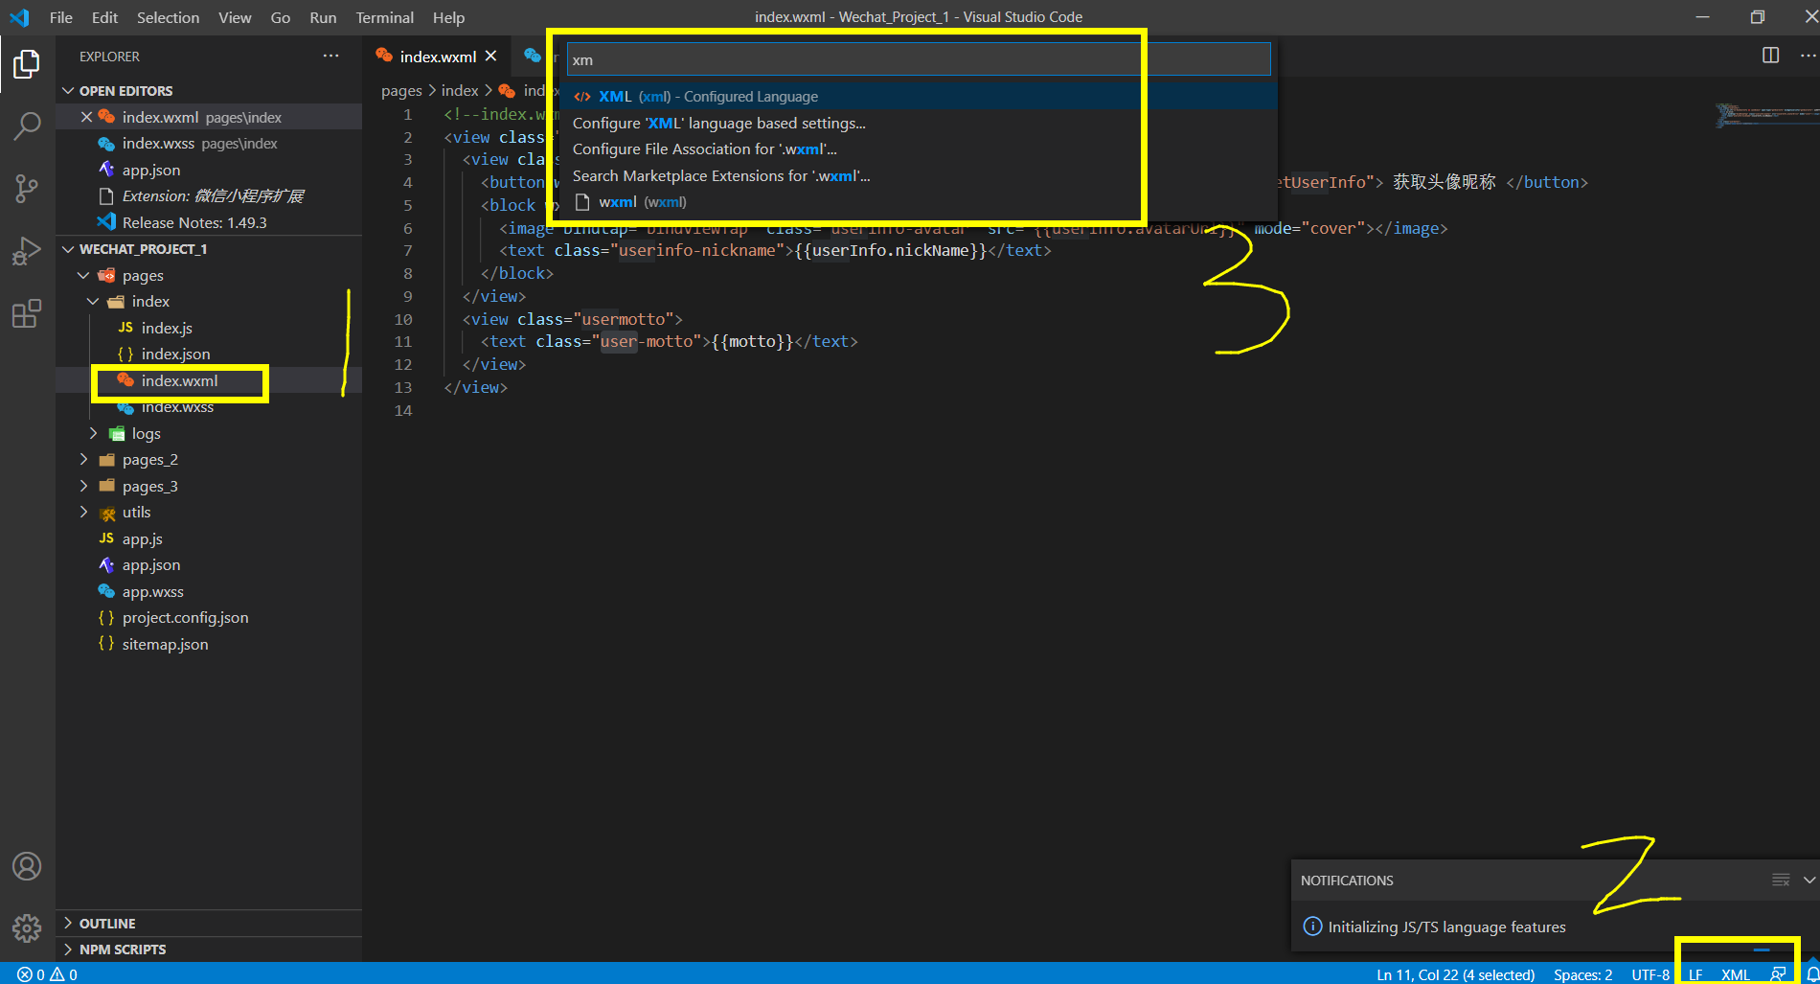The height and width of the screenshot is (984, 1820).
Task: Open the editor more actions ellipsis
Action: (x=1808, y=56)
